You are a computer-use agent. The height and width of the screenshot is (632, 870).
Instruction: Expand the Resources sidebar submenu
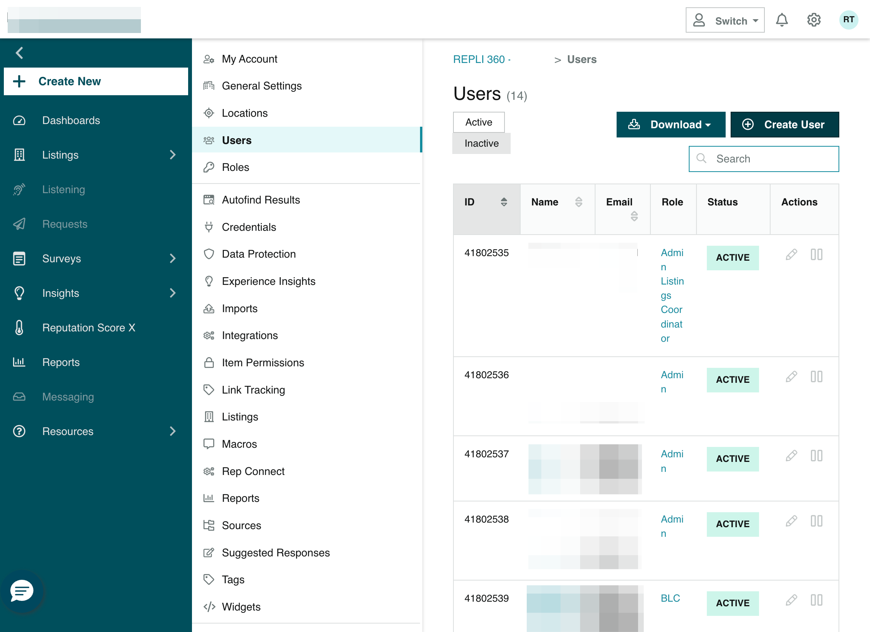[x=173, y=431]
